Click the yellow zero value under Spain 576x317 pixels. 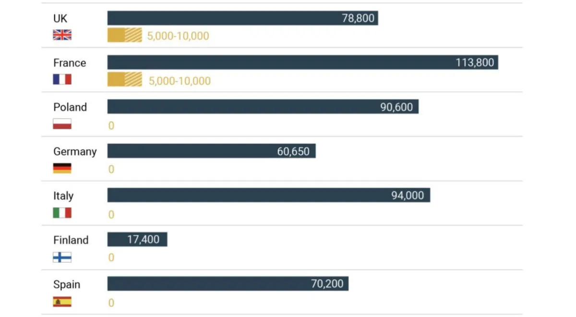point(111,303)
